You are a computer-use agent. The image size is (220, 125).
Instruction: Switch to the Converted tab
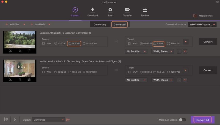pyautogui.click(x=120, y=25)
